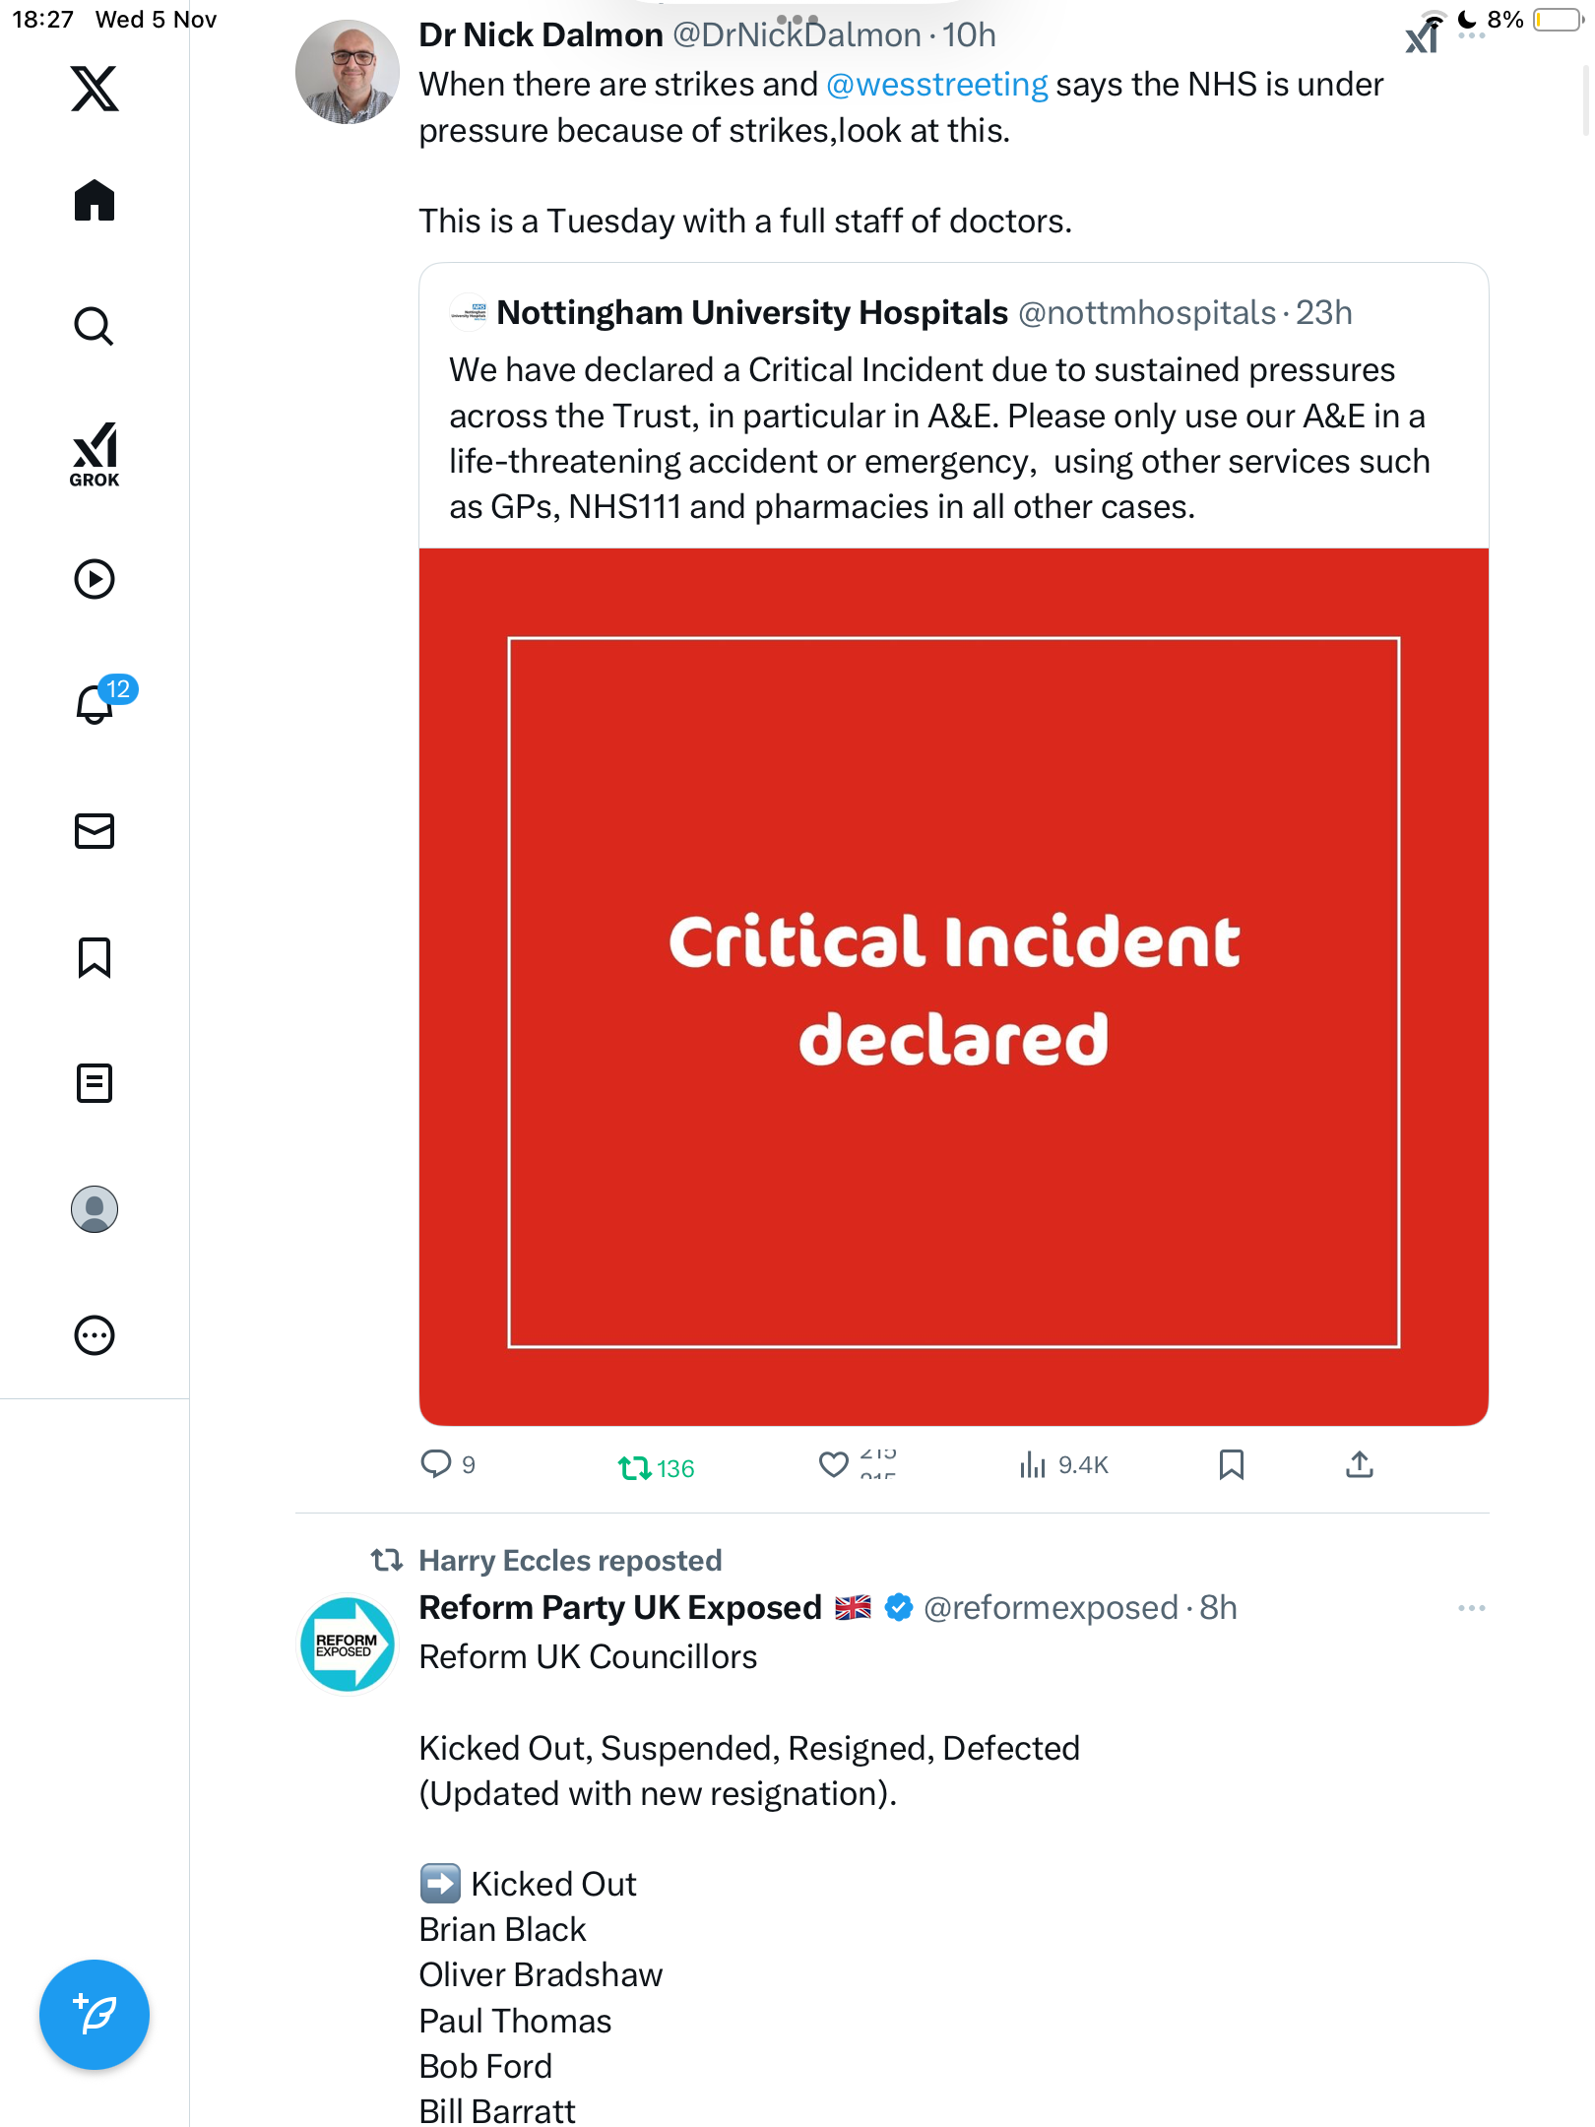The width and height of the screenshot is (1595, 2127).
Task: Open the Search and explore icon
Action: tap(95, 326)
